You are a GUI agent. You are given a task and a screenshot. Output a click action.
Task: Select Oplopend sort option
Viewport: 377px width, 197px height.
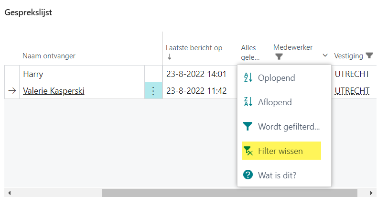click(x=276, y=77)
